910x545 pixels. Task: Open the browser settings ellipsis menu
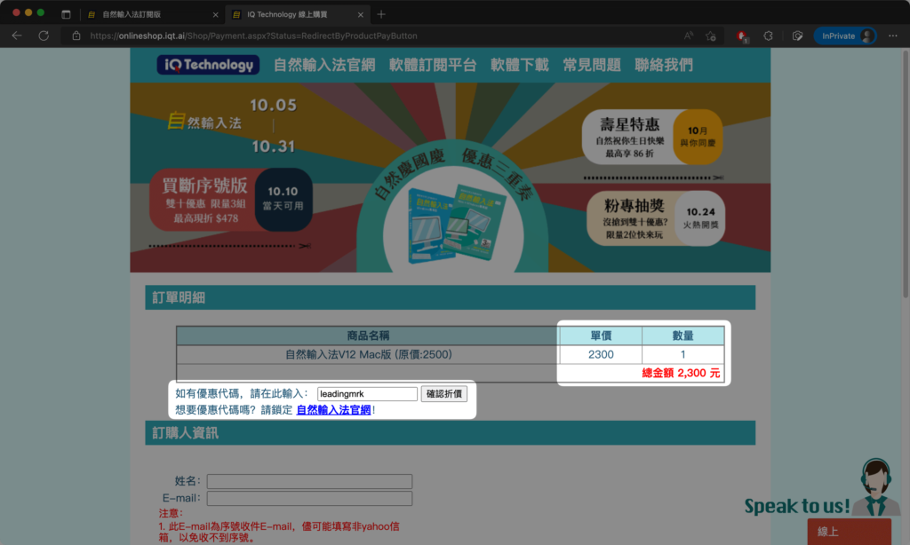coord(892,36)
